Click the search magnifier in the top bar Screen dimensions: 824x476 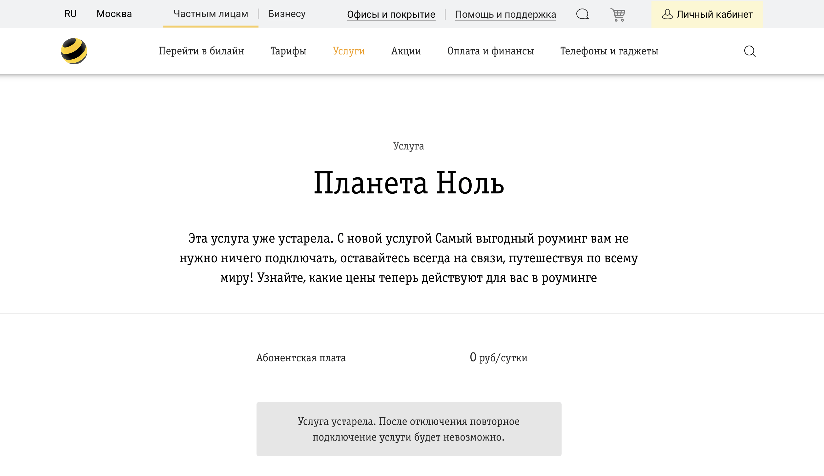tap(583, 14)
